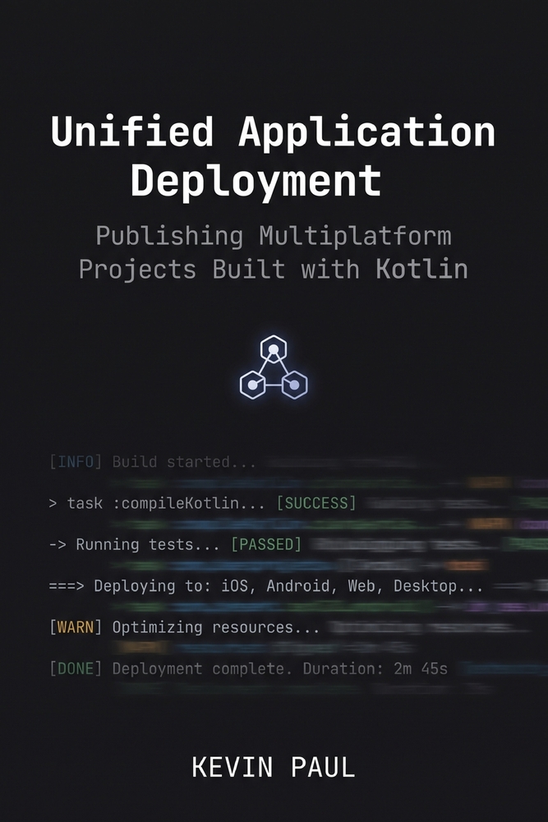Click the title line "Unified Application"
548x822 pixels.
[x=273, y=132]
